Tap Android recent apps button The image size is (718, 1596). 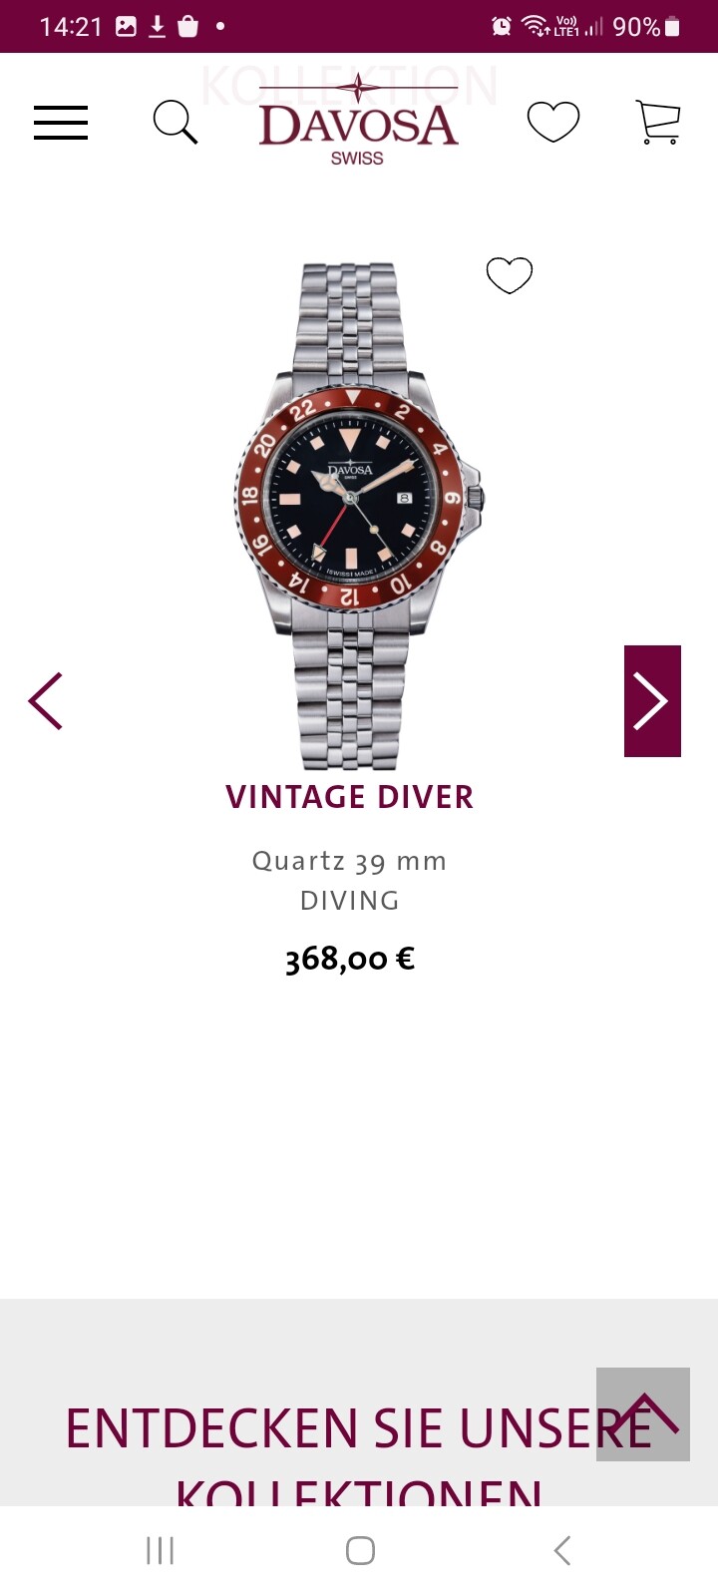pyautogui.click(x=160, y=1551)
